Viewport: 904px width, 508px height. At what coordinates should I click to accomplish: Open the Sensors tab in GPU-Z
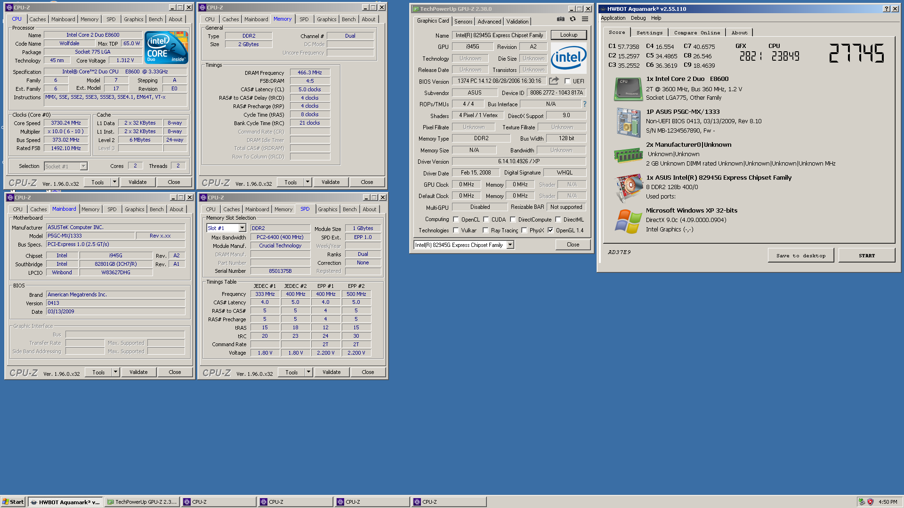pos(463,22)
